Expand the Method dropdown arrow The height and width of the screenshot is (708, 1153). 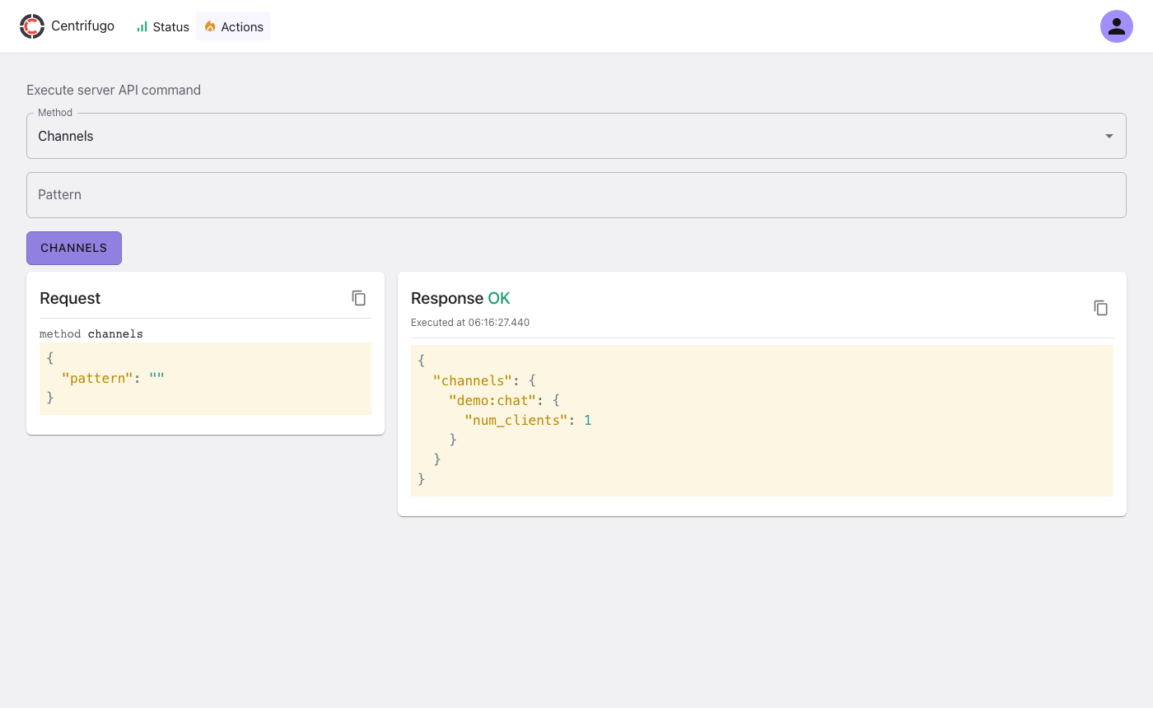[1109, 136]
